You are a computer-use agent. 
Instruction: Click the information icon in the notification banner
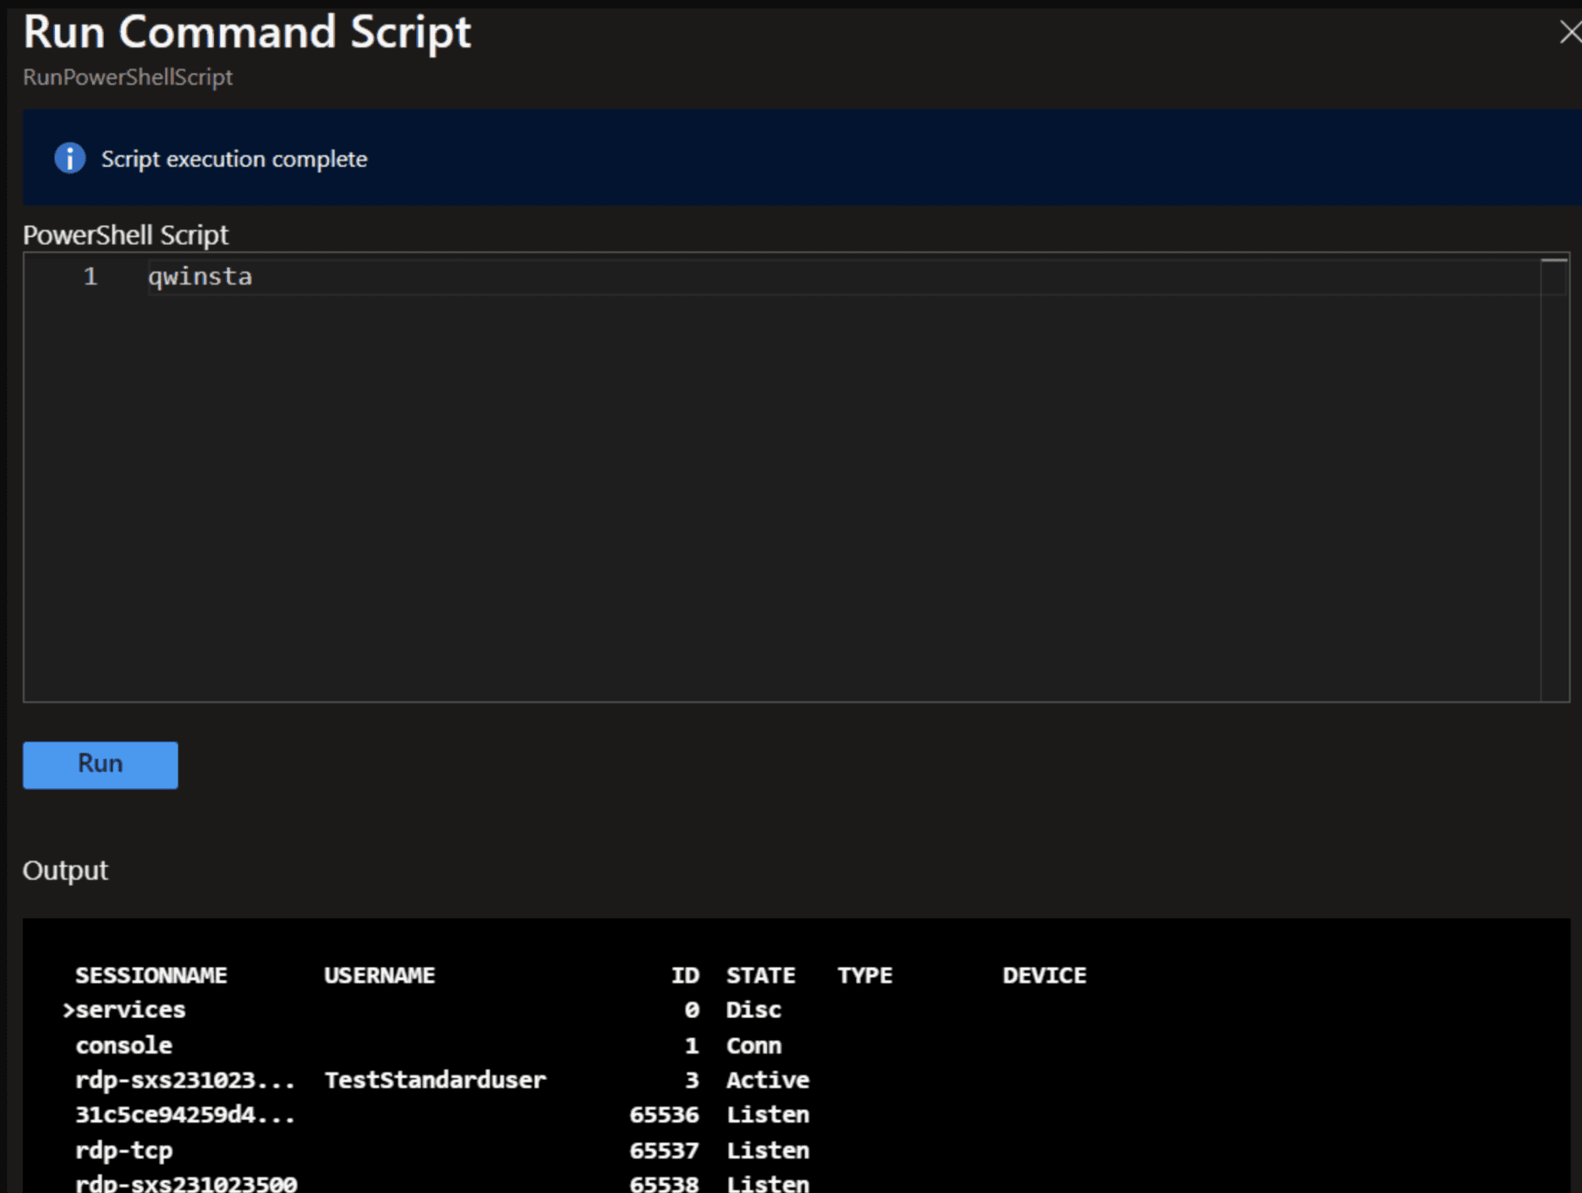click(69, 158)
